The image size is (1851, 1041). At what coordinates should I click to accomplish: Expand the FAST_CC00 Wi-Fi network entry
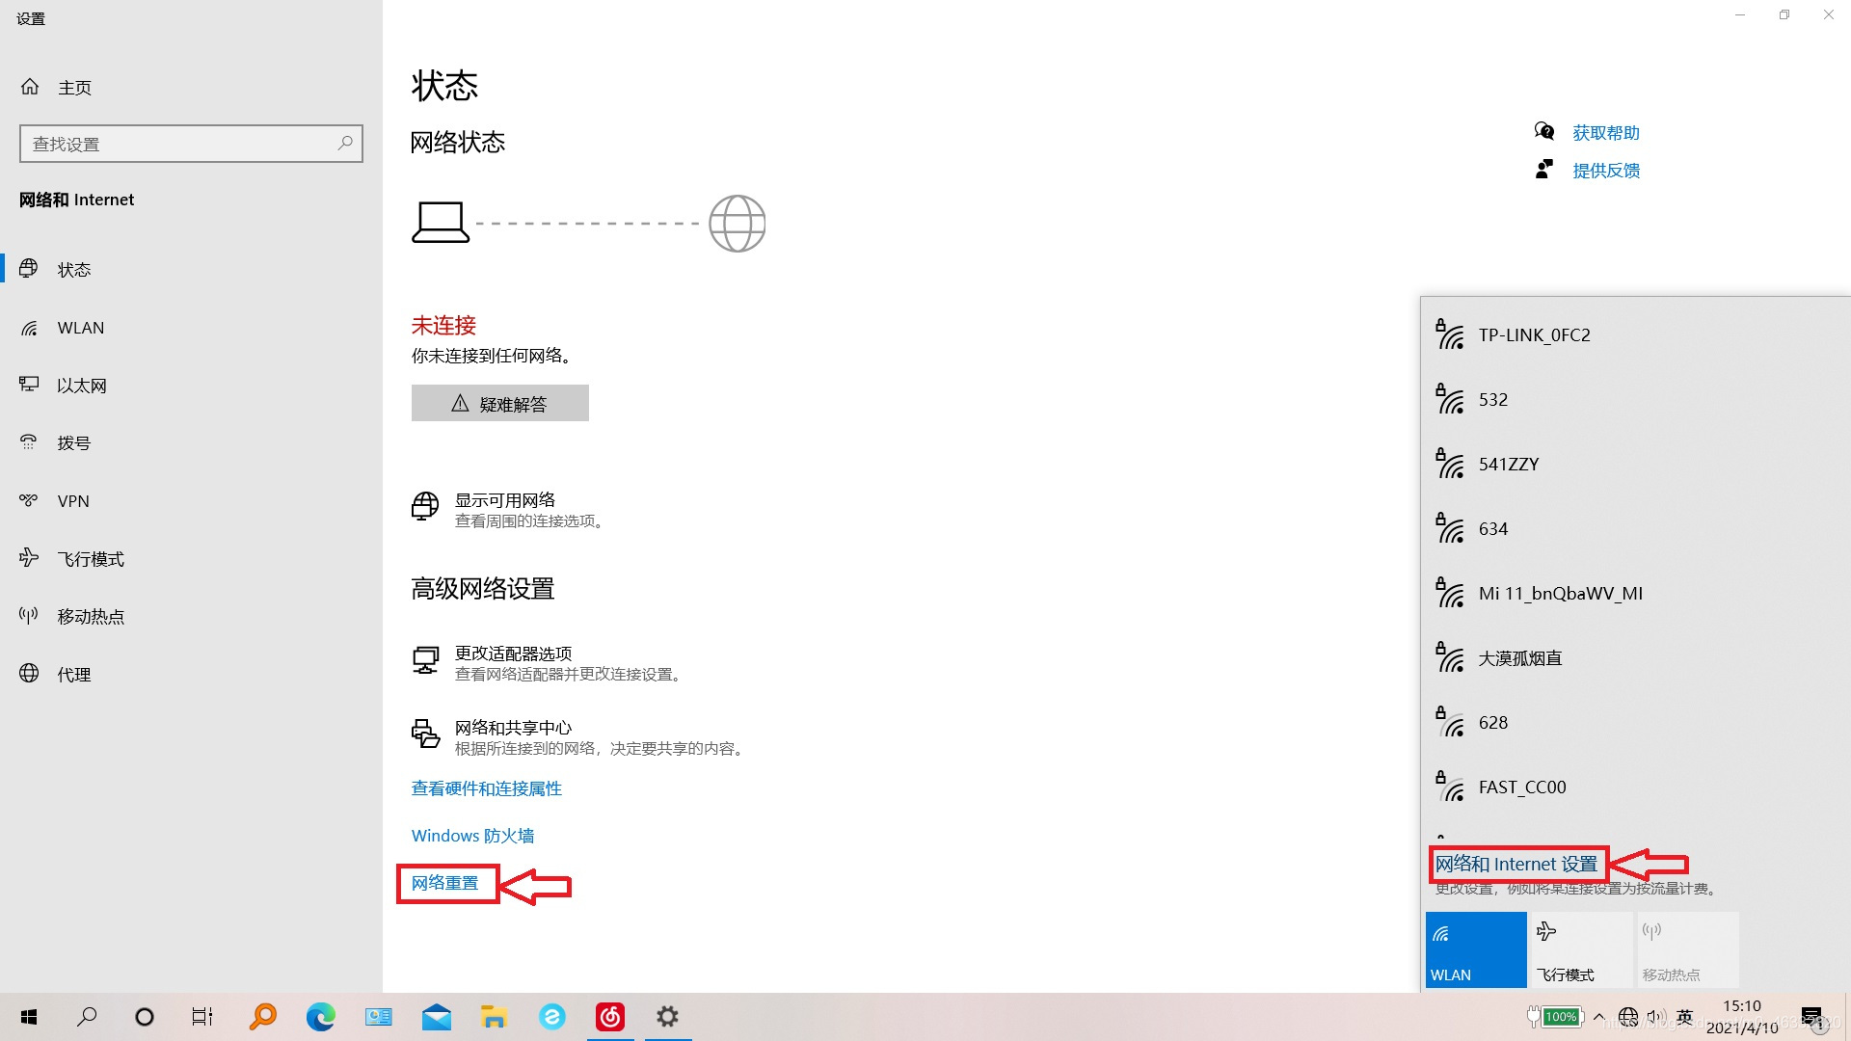point(1521,787)
